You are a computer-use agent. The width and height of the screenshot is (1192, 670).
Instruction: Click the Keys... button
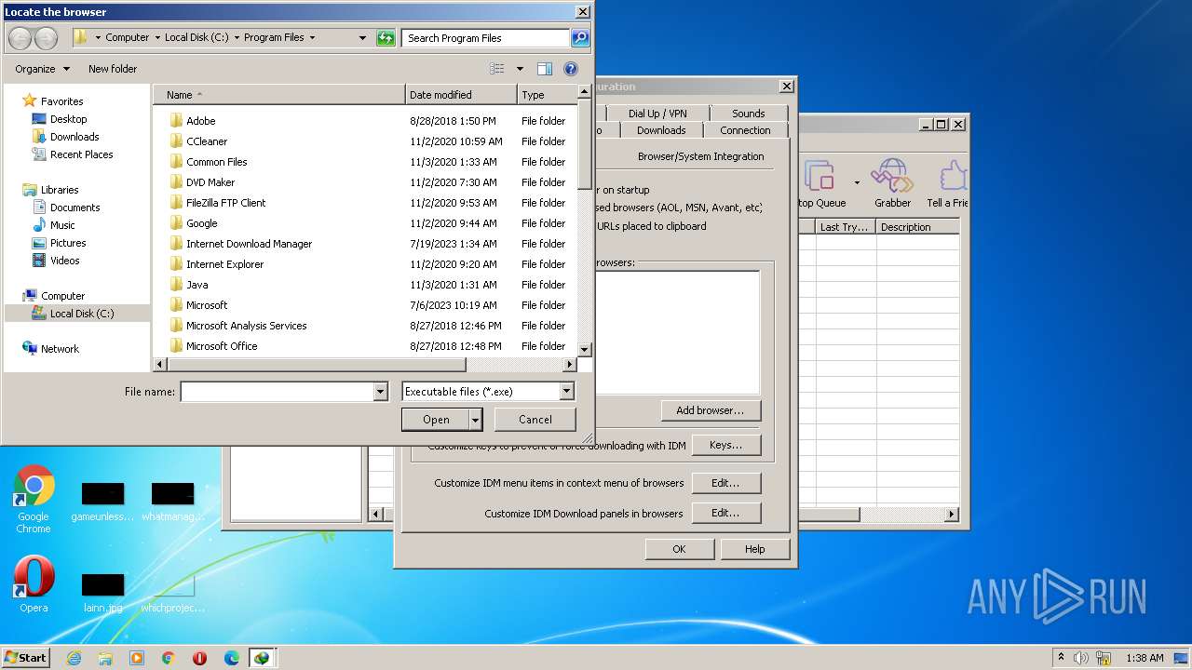click(x=726, y=445)
